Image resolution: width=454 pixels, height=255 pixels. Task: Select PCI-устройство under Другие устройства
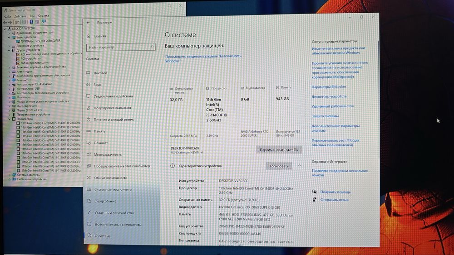point(30,58)
